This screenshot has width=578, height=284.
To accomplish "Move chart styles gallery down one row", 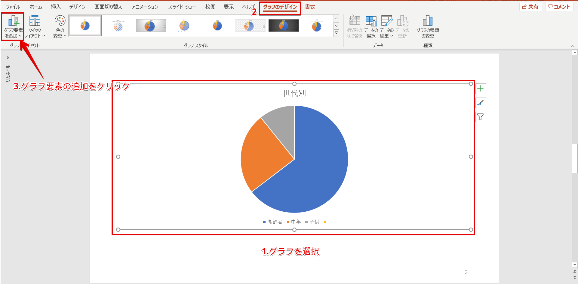I will coord(336,26).
